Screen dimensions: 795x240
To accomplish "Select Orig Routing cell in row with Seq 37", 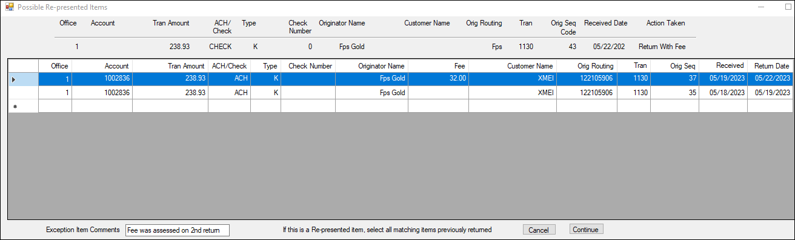I will [587, 79].
